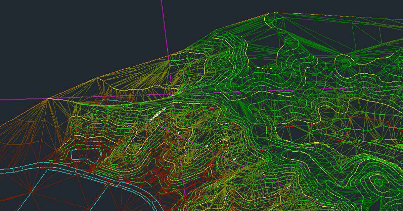Click the bright green arc below the orange fan

click(111, 105)
